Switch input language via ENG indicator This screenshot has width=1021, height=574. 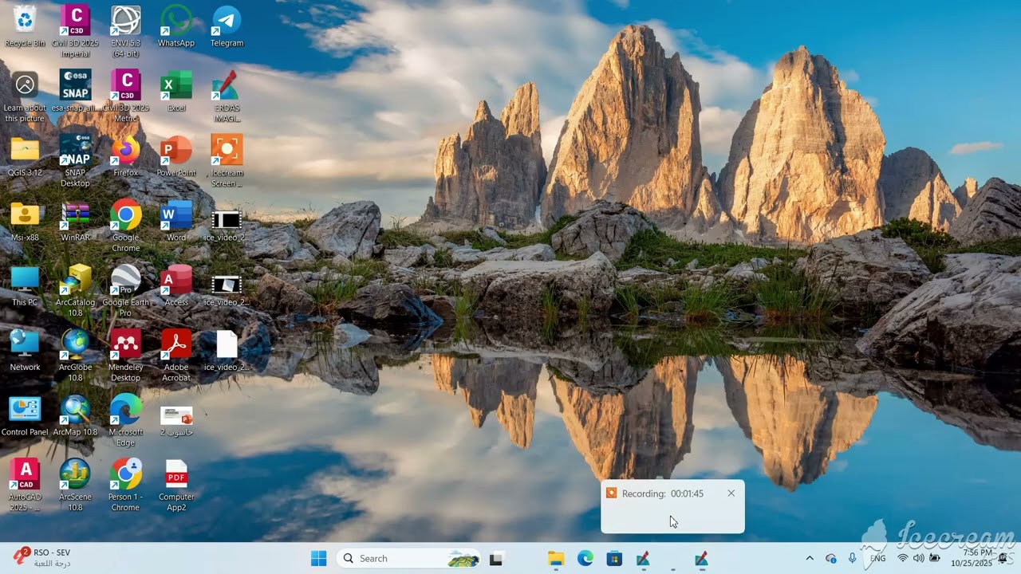[x=877, y=559]
